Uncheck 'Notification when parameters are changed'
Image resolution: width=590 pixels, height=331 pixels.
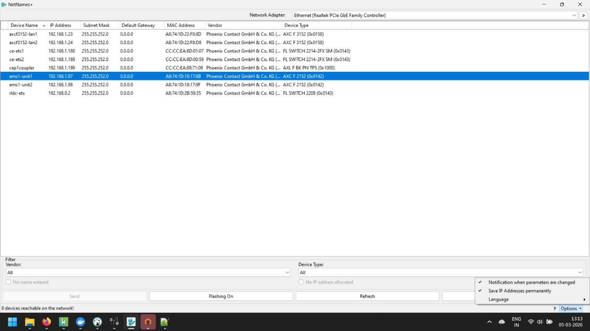click(531, 282)
